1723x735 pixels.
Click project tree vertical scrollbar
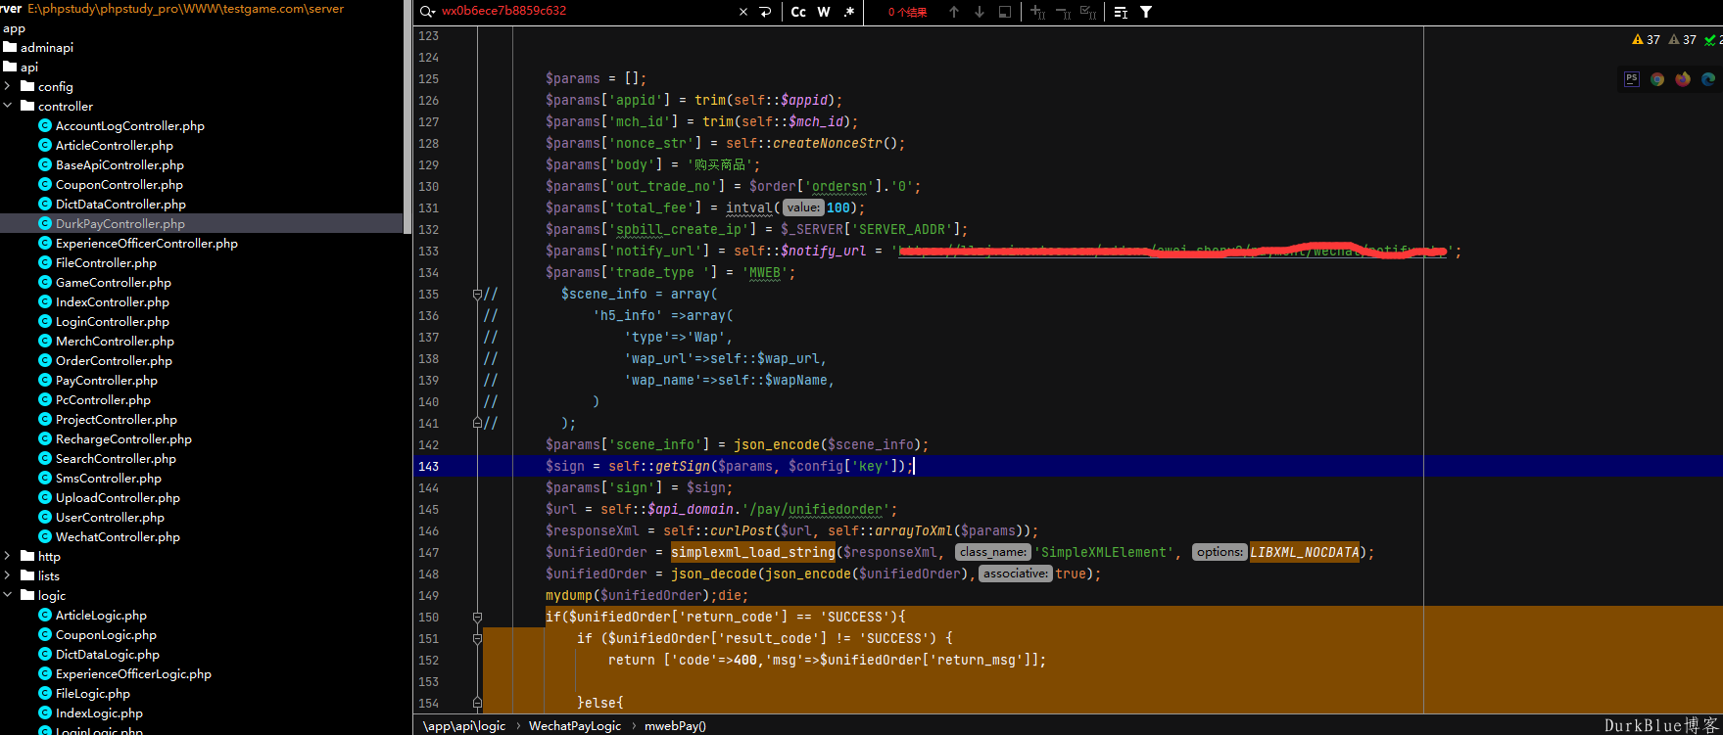click(407, 117)
